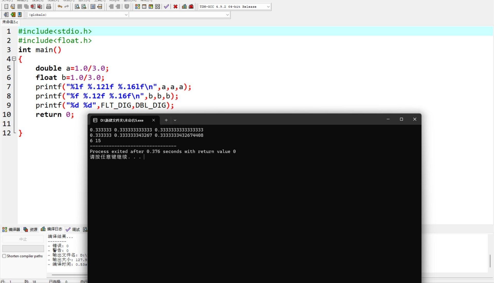Image resolution: width=494 pixels, height=283 pixels.
Task: Open the terminal tab list chevron
Action: point(175,120)
